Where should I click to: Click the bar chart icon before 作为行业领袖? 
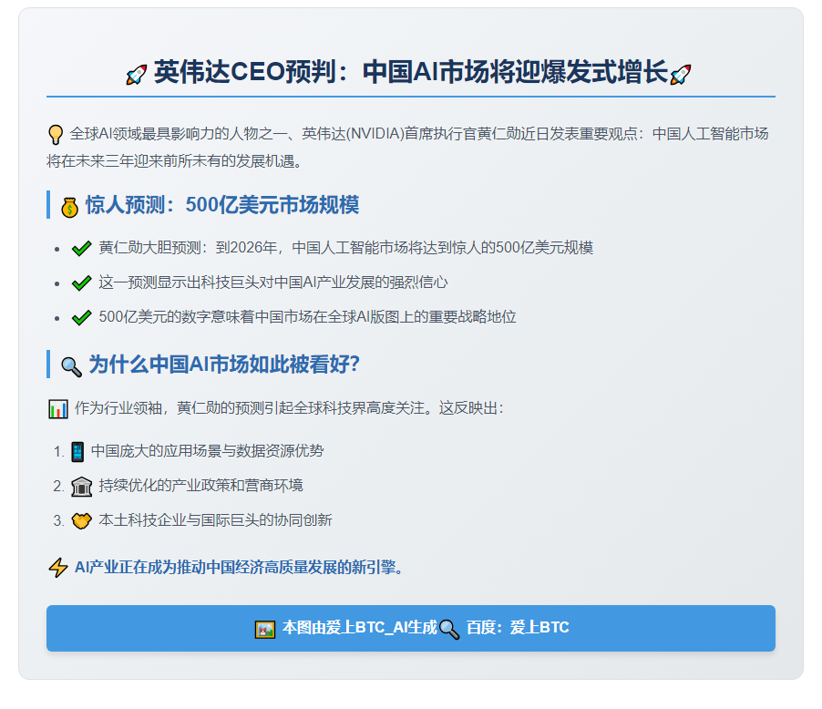pyautogui.click(x=58, y=409)
